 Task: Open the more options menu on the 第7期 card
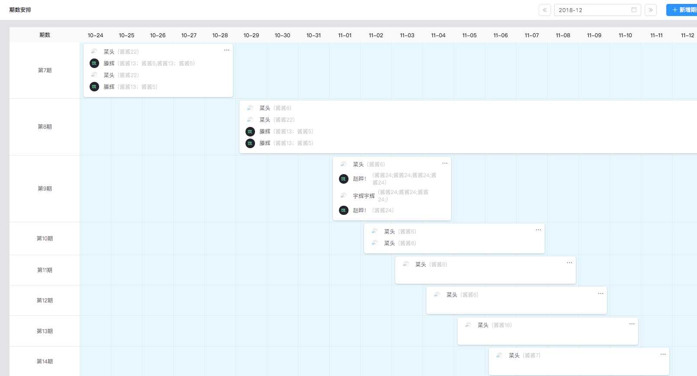tap(226, 50)
